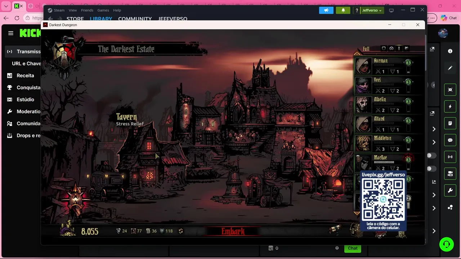
Task: Open Steam notifications bell
Action: (343, 10)
